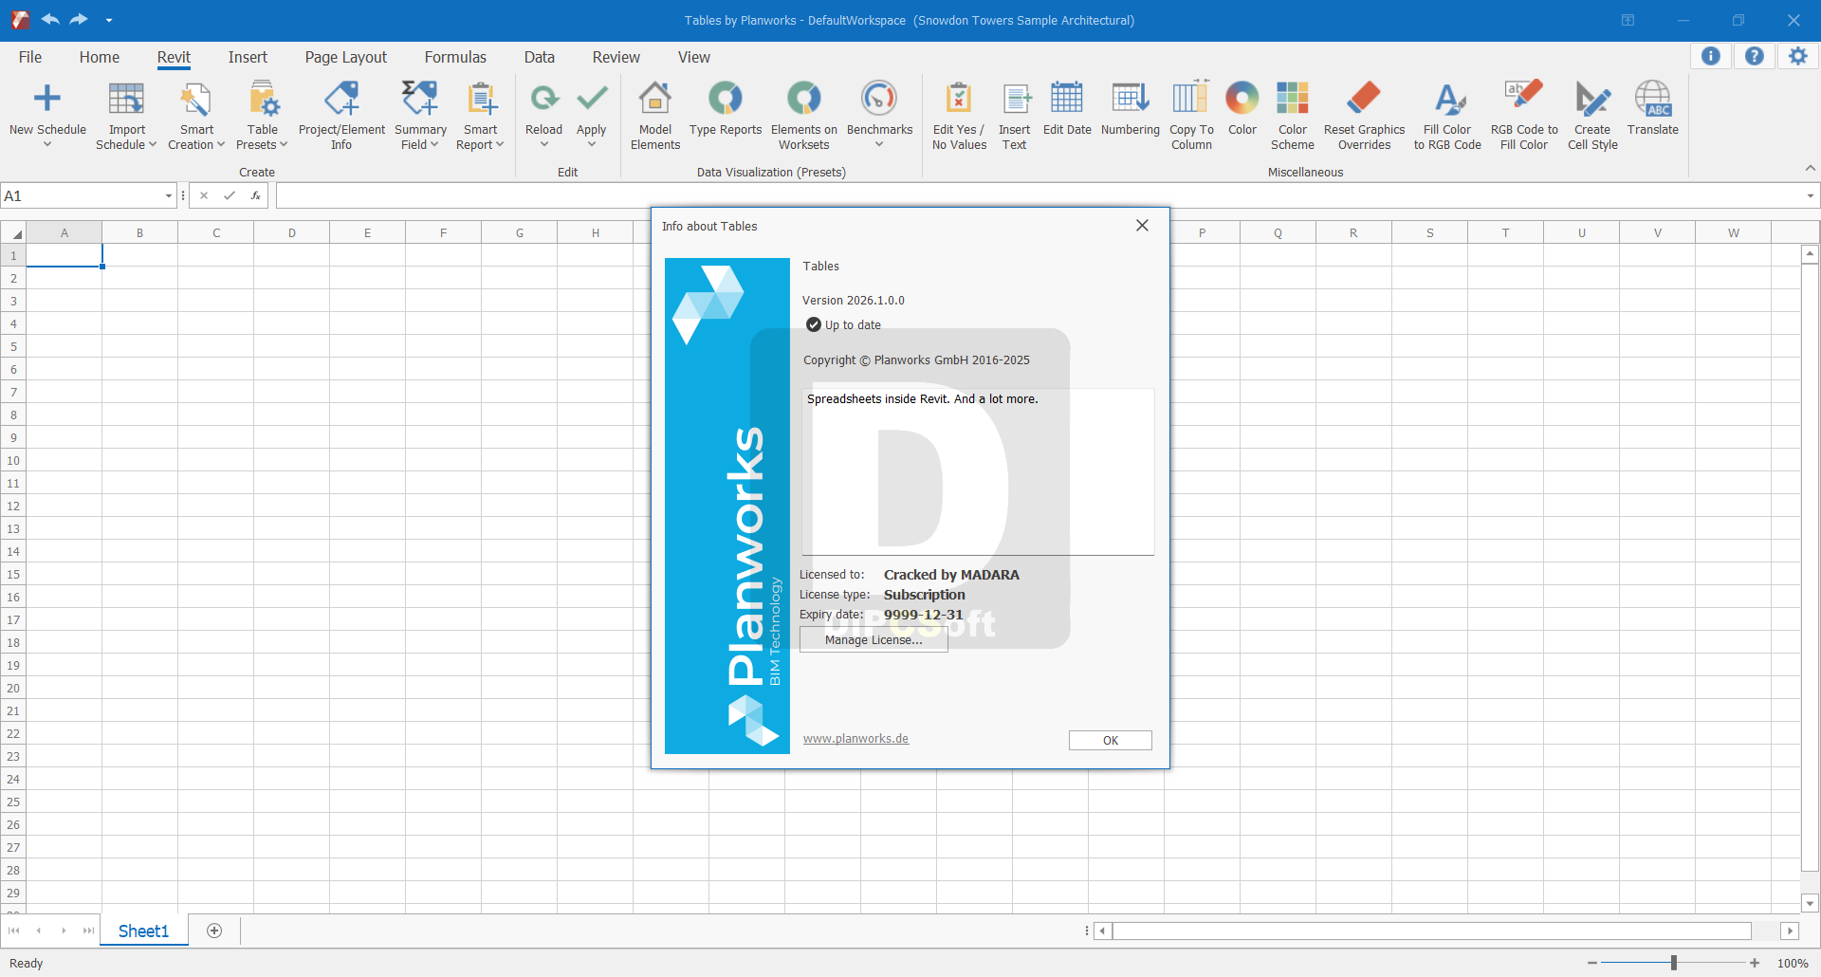Click the Manage License button

874,640
